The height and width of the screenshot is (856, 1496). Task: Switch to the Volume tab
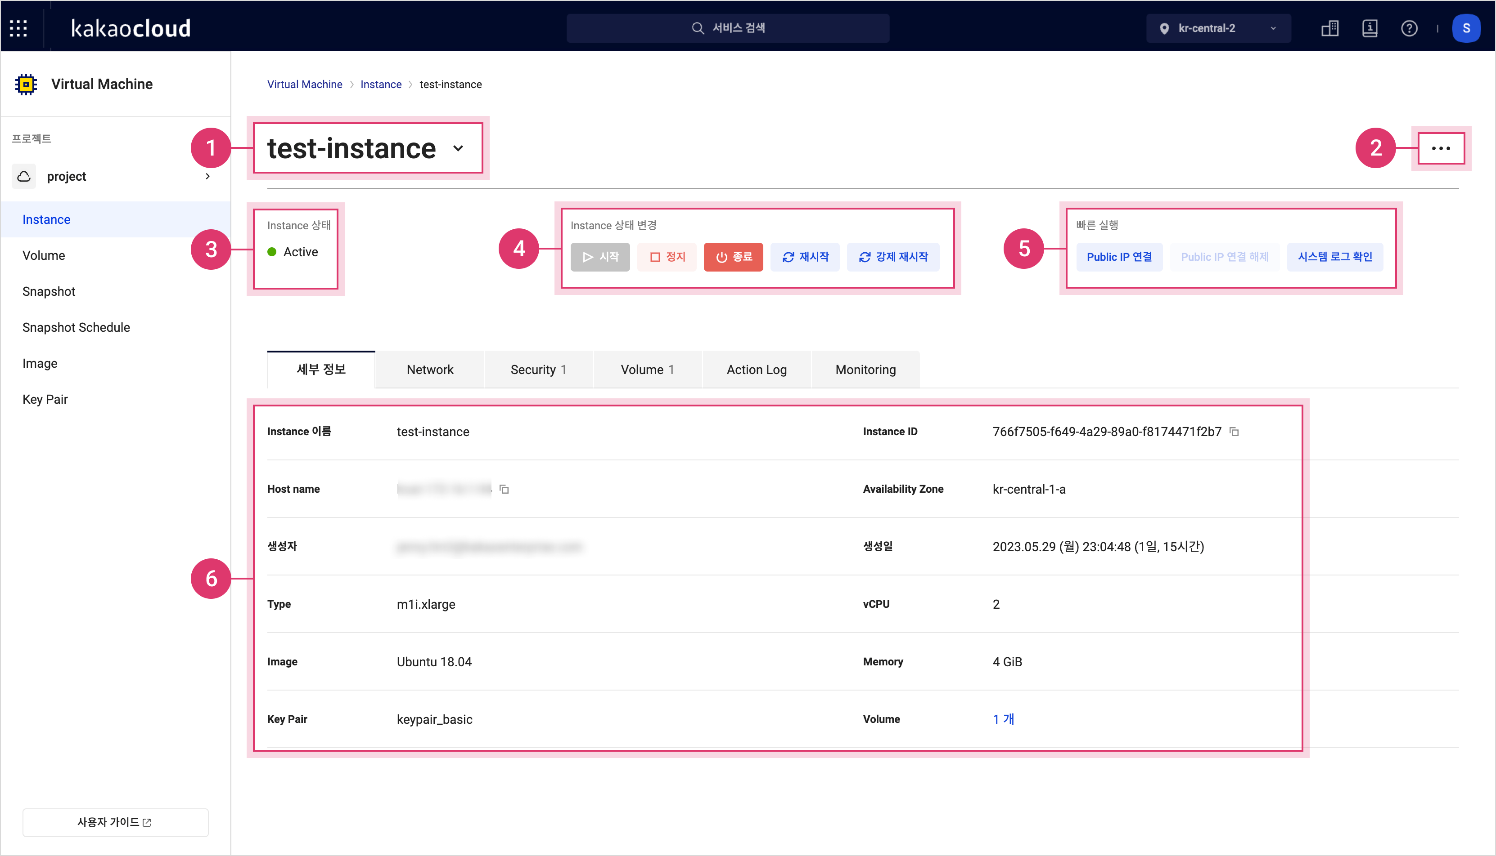(647, 369)
